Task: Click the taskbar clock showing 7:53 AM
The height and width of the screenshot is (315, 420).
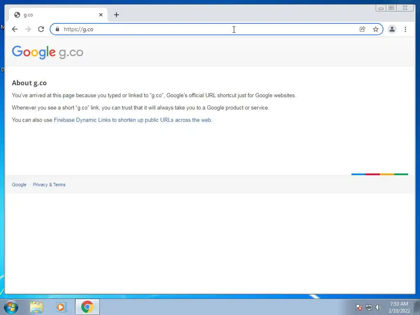Action: pyautogui.click(x=399, y=307)
